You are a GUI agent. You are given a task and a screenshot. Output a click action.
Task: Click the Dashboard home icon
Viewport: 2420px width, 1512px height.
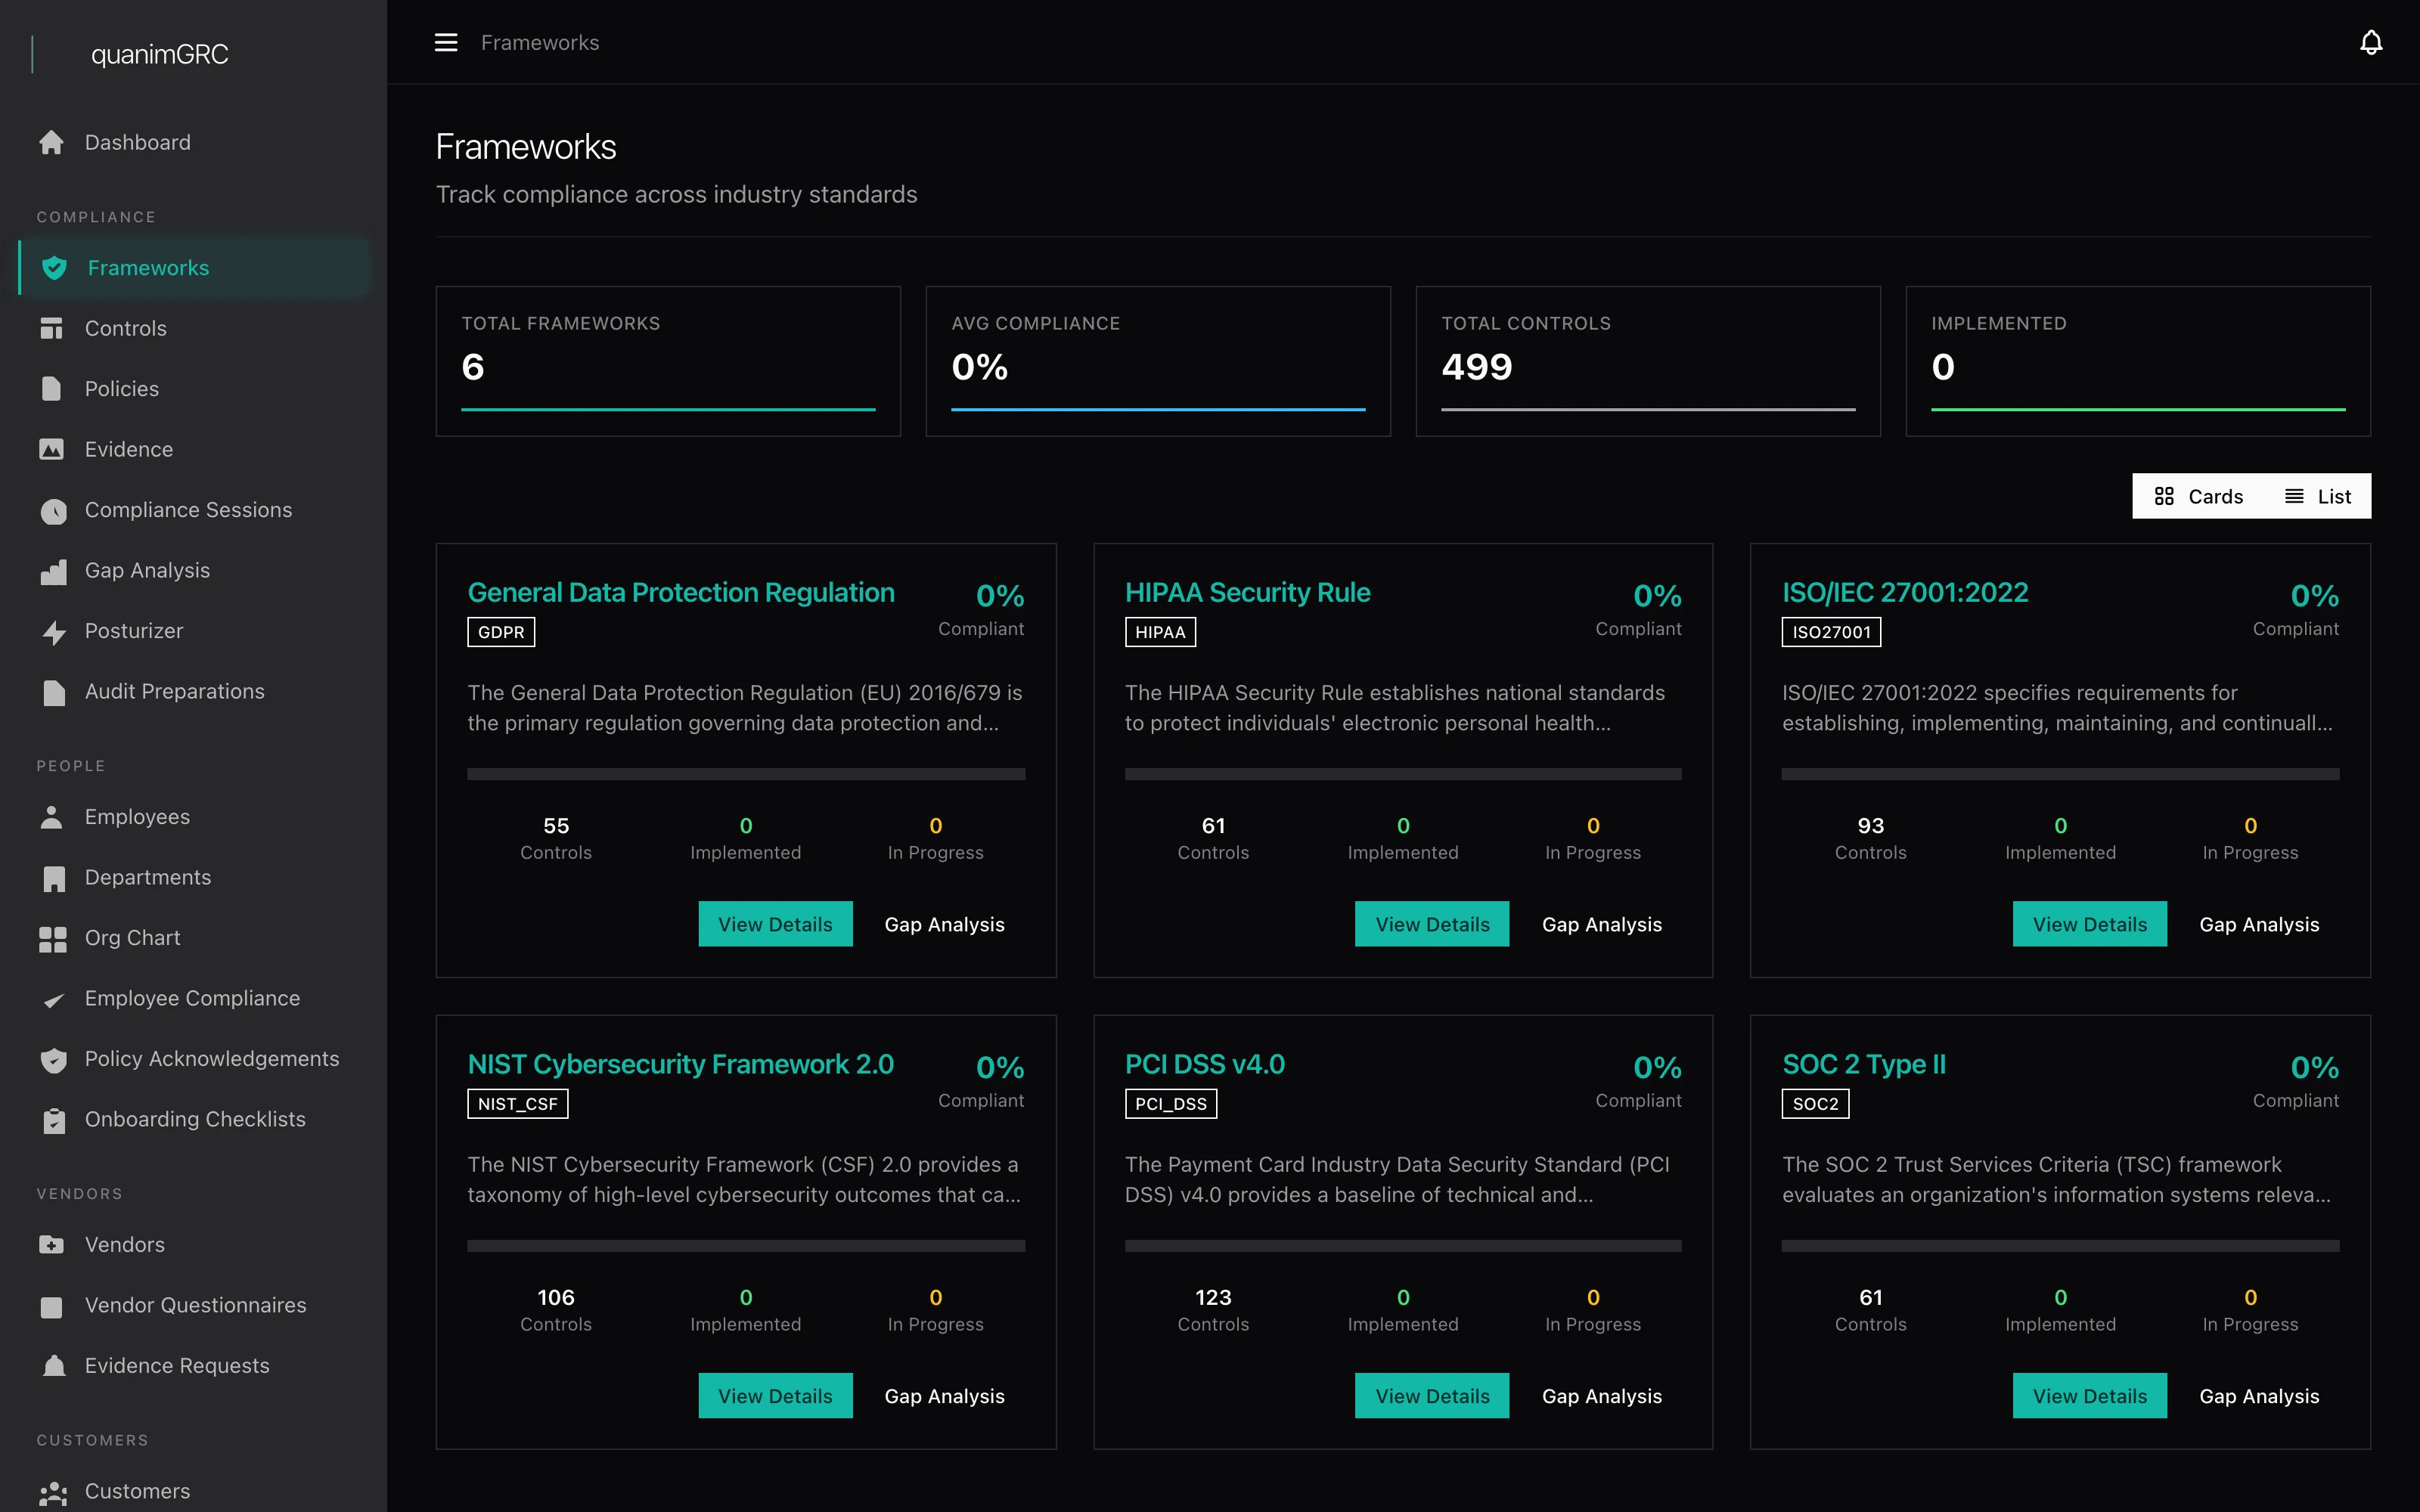pos(52,142)
